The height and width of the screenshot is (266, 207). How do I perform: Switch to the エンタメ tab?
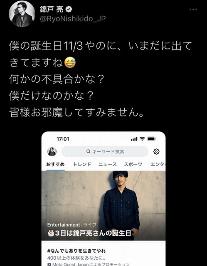click(x=158, y=165)
